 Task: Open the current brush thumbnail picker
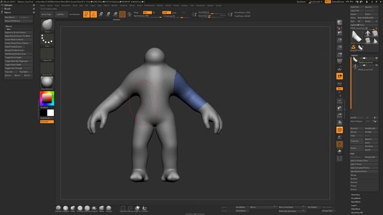[47, 26]
